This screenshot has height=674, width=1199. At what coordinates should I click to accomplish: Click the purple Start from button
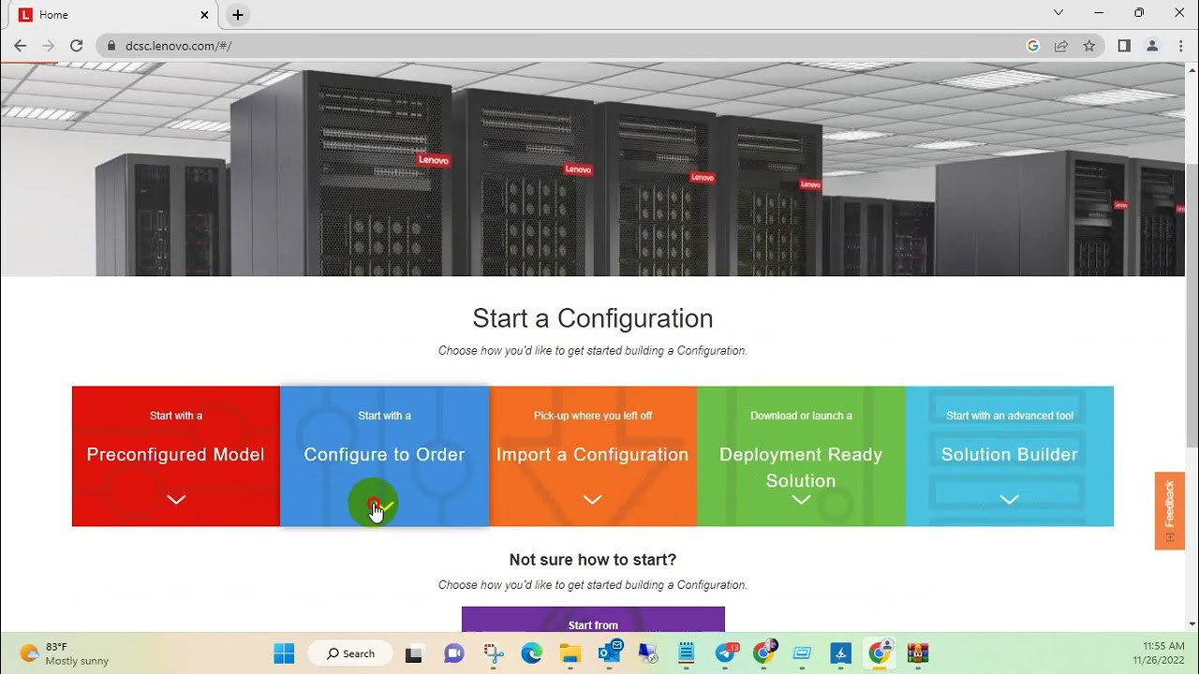[x=593, y=620]
